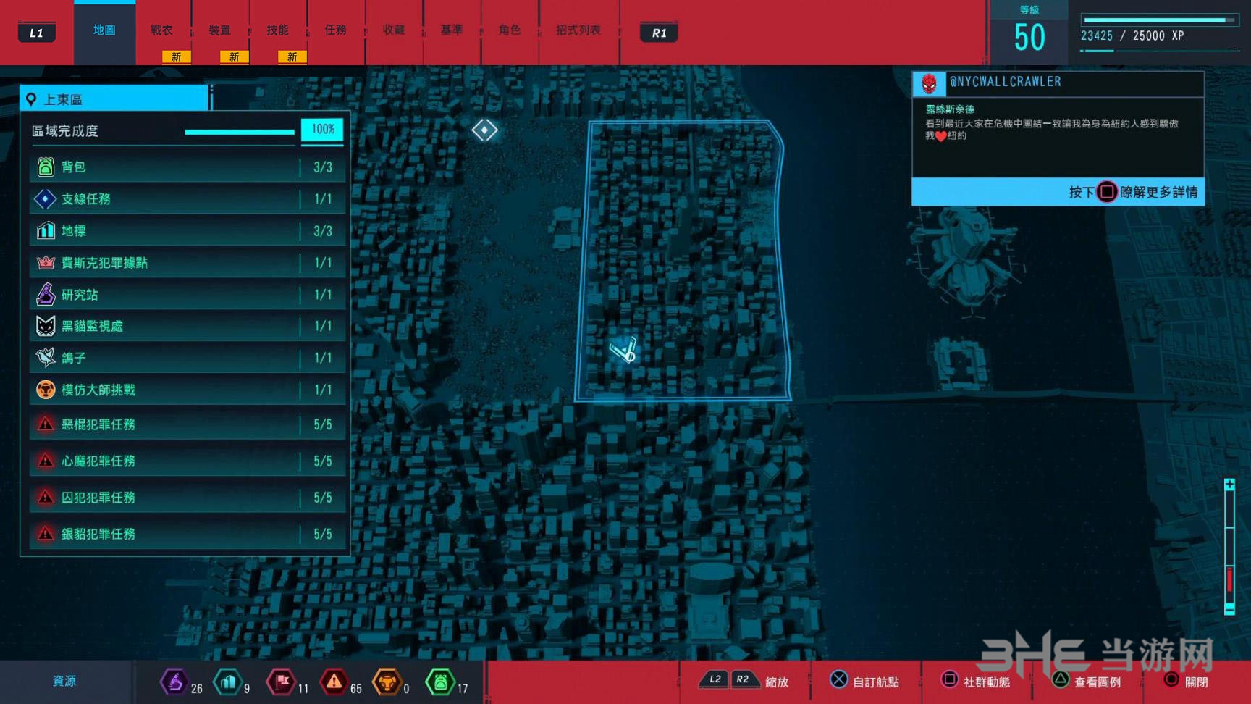The height and width of the screenshot is (704, 1251).
Task: Open the 招式列表 tab
Action: pos(578,30)
